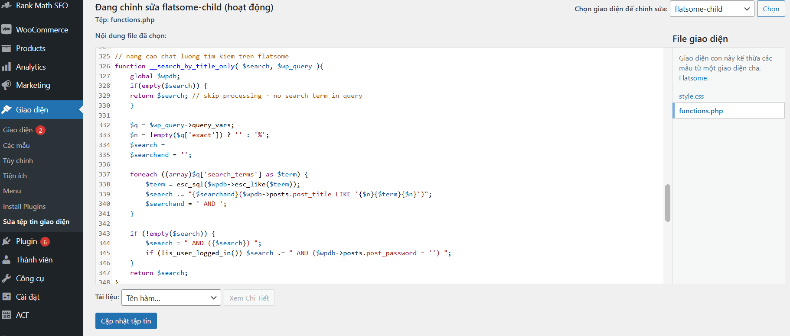790x336 pixels.
Task: Open Install Plugins submenu
Action: tap(24, 206)
